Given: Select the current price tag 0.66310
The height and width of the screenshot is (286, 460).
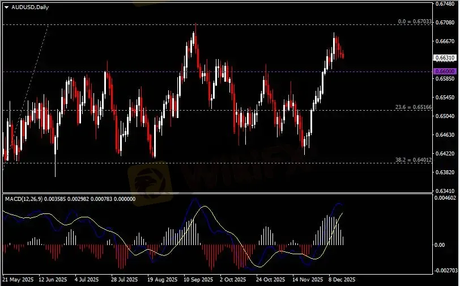Looking at the screenshot, I should click(445, 58).
